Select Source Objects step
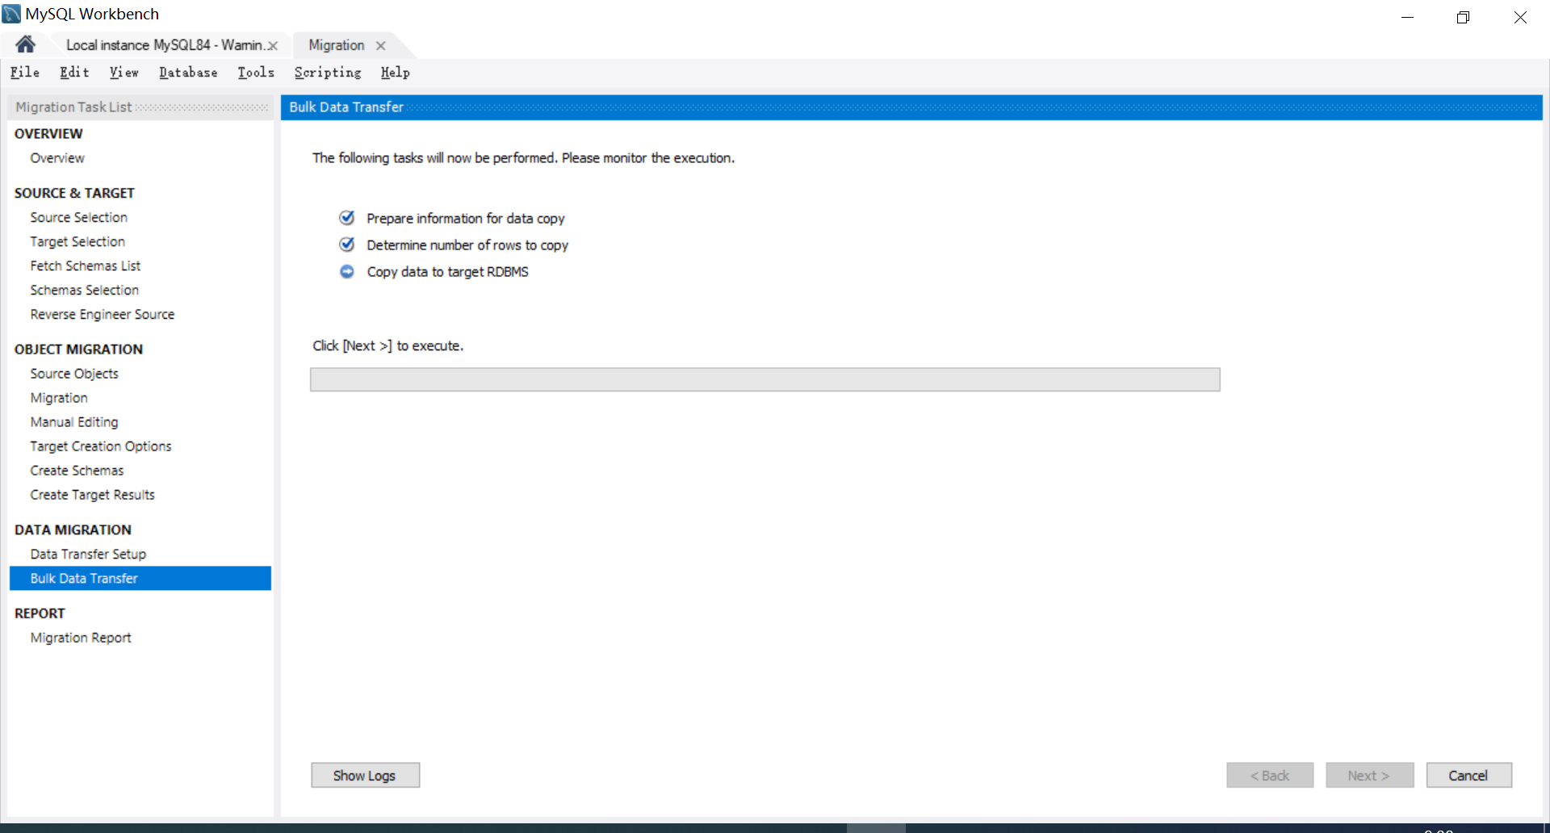Screen dimensions: 1550x833 pos(74,374)
